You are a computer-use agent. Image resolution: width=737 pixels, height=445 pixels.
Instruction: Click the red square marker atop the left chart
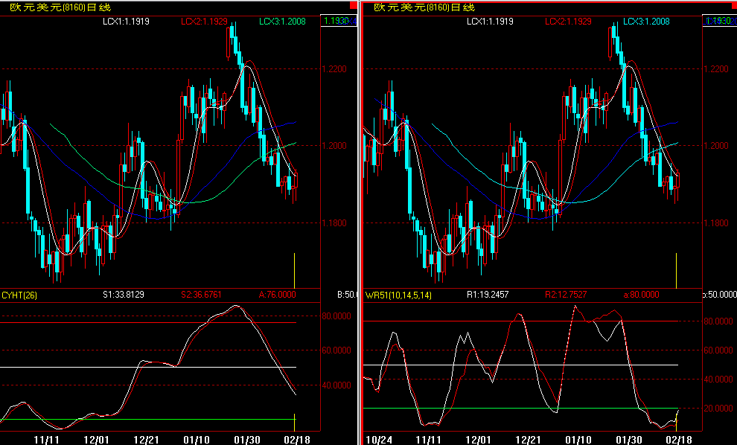tap(354, 5)
